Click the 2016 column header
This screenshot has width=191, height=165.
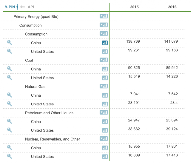172,7
